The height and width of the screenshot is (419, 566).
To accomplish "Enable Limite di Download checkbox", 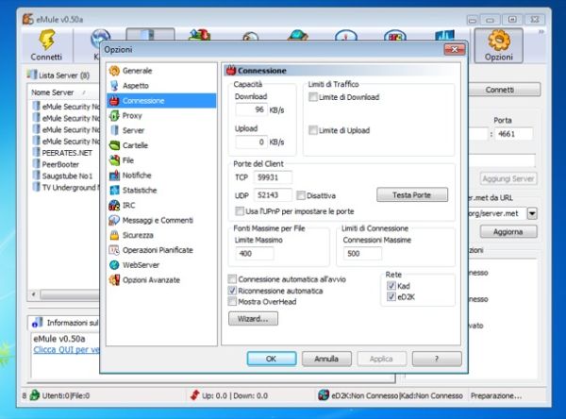I will 313,97.
